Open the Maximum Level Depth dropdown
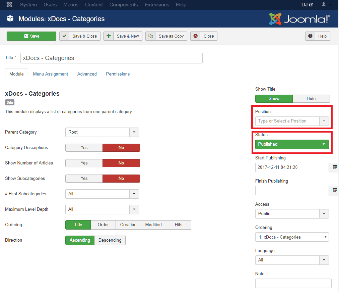339x292 pixels. (x=102, y=209)
